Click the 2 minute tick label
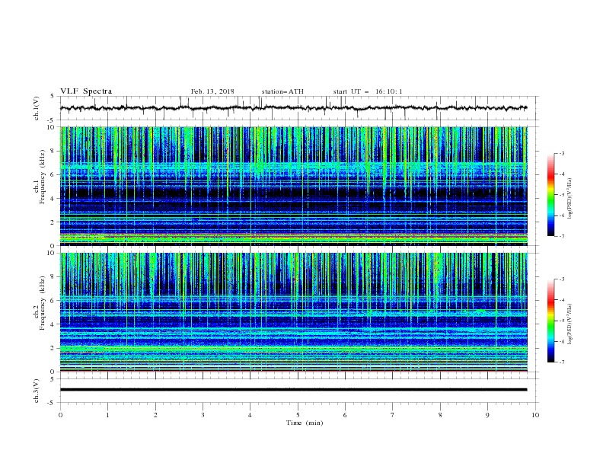 point(155,415)
